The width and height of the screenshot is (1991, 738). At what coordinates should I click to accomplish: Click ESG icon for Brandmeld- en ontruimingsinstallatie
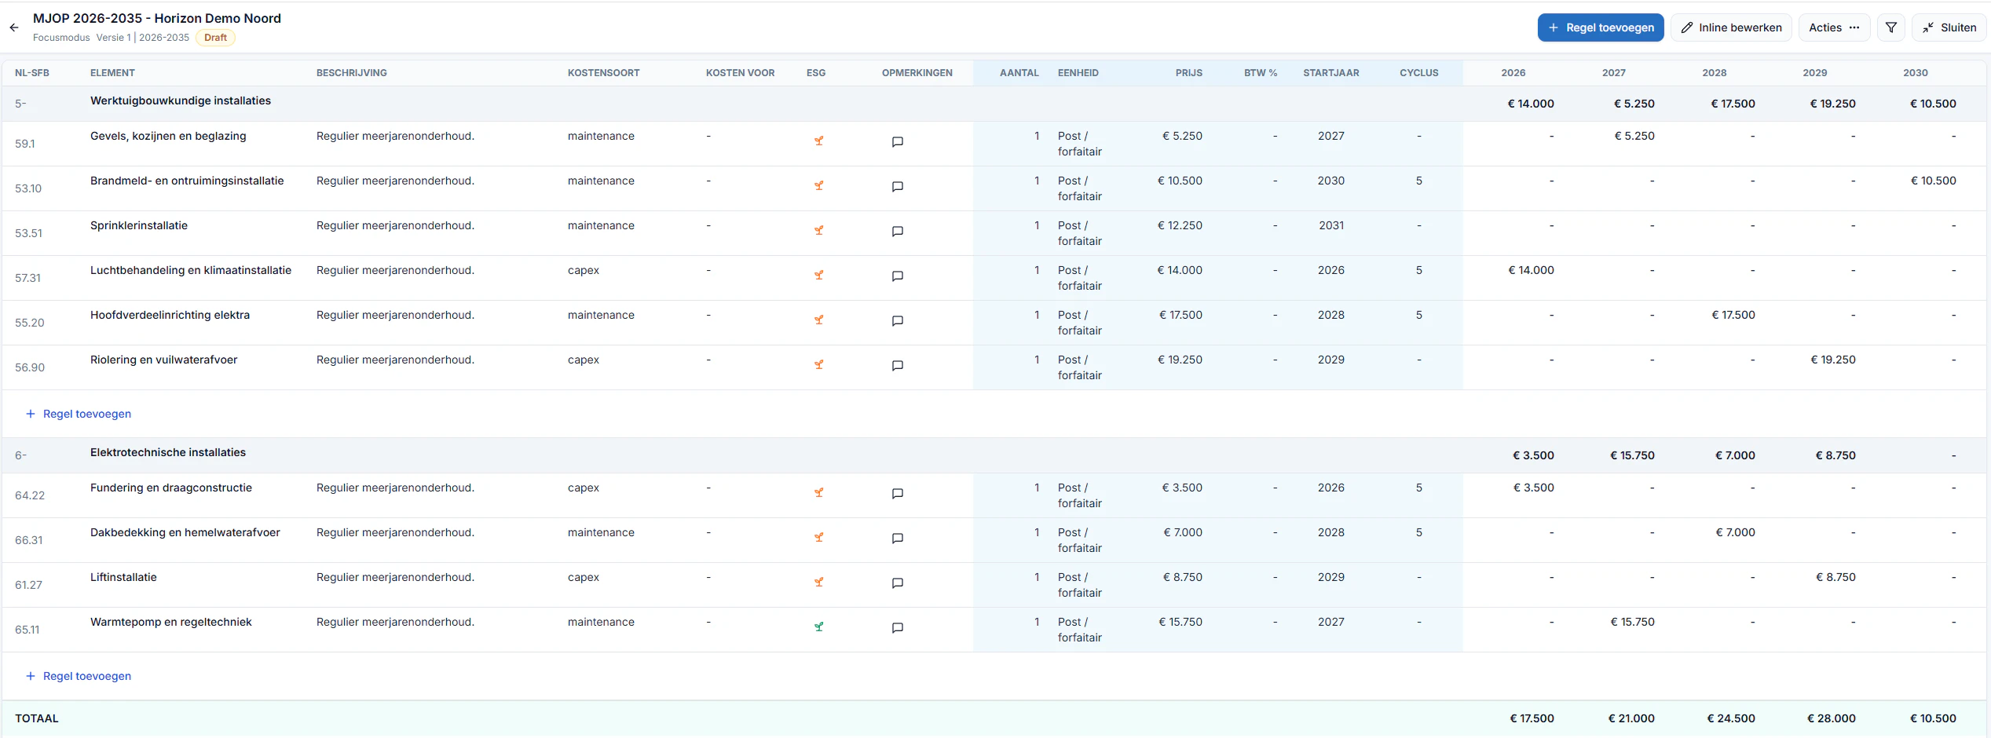(818, 186)
